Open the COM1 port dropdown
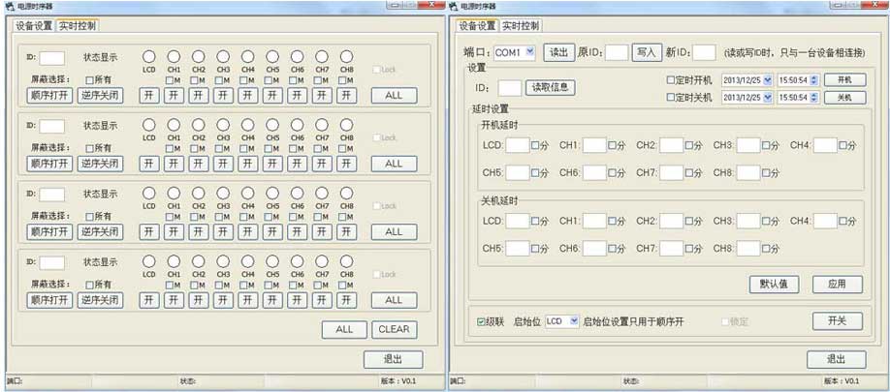The width and height of the screenshot is (890, 392). click(530, 51)
